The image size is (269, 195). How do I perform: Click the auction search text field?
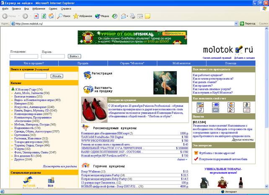(36, 76)
